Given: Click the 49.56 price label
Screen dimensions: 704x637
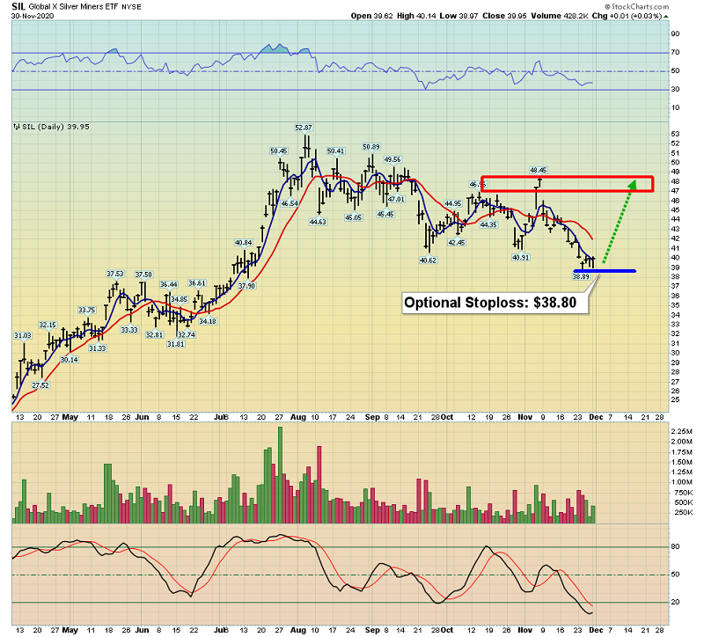Looking at the screenshot, I should coord(392,159).
